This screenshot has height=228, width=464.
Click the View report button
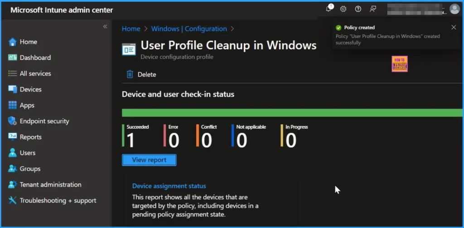[x=149, y=160]
